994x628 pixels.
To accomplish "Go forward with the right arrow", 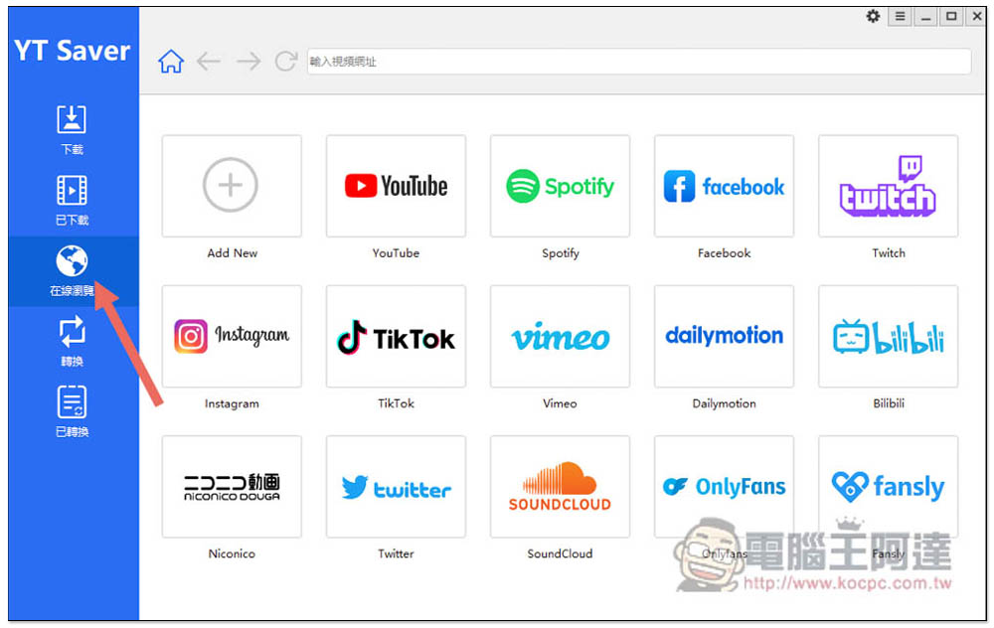I will click(248, 62).
